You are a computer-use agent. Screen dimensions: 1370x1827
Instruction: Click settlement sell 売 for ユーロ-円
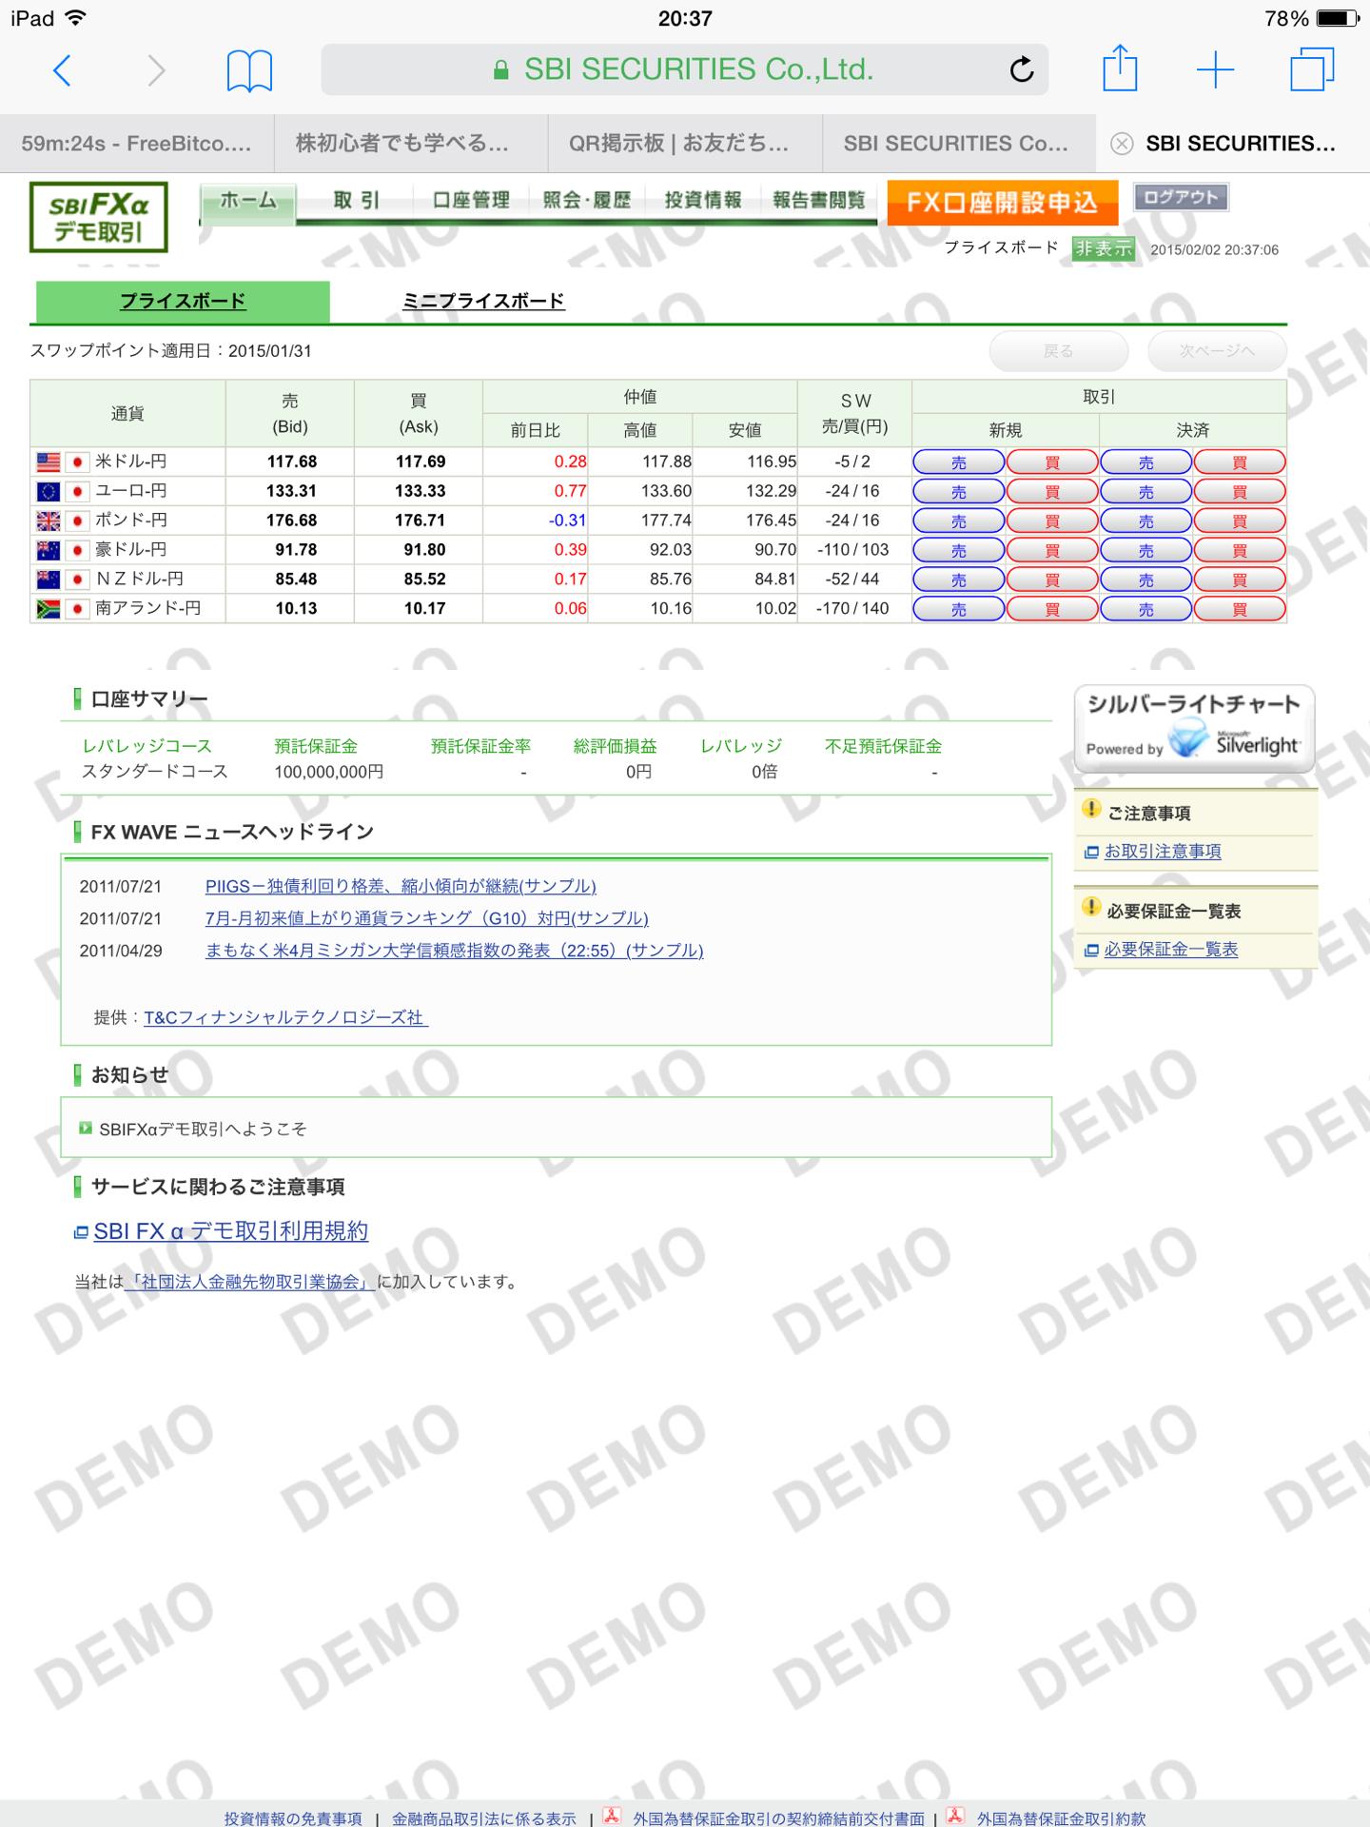coord(1145,492)
